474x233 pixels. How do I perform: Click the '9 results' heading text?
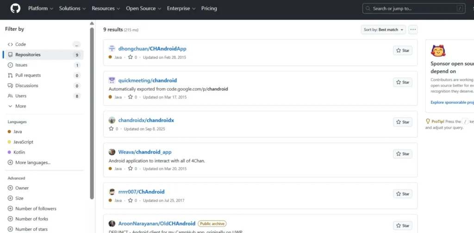(113, 30)
